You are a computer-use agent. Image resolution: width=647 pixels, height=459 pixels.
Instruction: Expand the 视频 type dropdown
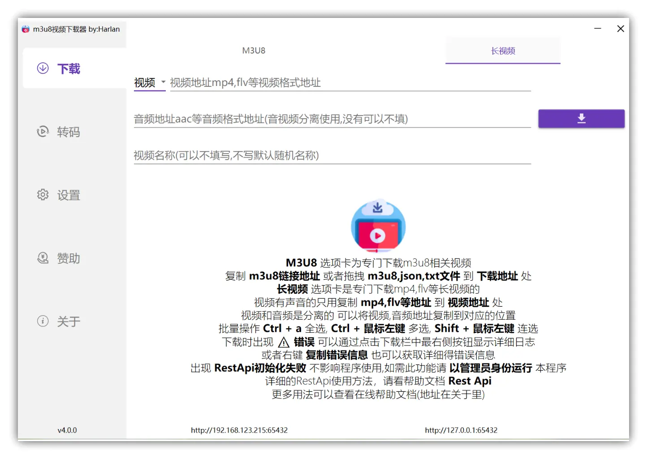150,82
